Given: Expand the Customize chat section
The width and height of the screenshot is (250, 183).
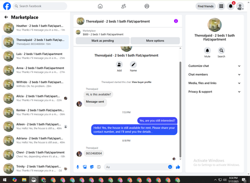Looking at the screenshot, I should point(214,66).
